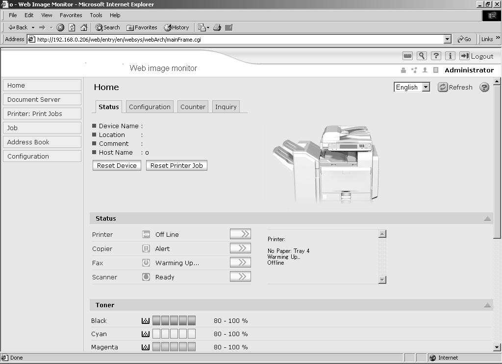The image size is (502, 364).
Task: Switch to the Configuration tab
Action: [x=150, y=107]
